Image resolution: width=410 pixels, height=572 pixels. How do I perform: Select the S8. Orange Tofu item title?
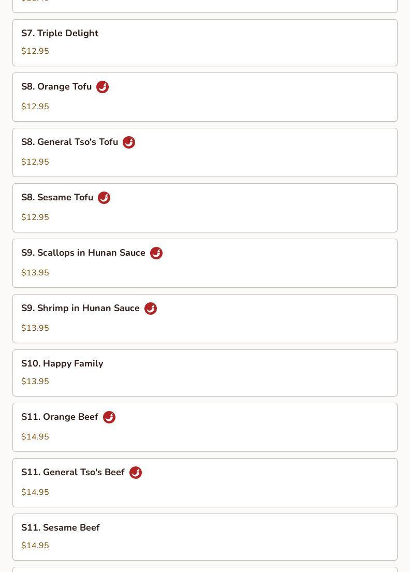56,86
